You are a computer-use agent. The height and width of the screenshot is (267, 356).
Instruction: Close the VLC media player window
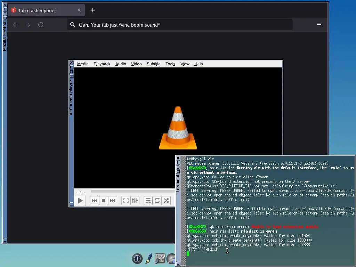pyautogui.click(x=71, y=63)
